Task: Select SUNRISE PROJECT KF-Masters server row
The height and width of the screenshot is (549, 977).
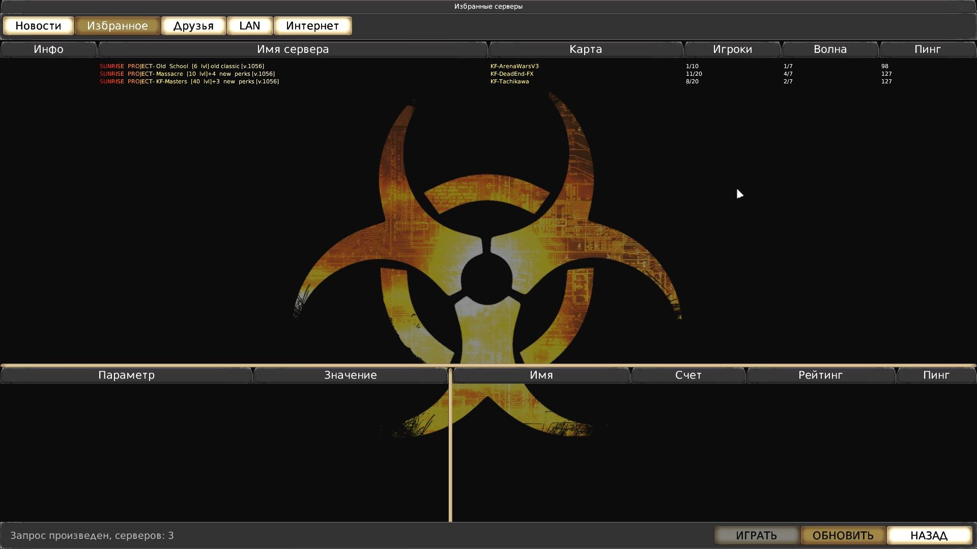Action: (189, 81)
